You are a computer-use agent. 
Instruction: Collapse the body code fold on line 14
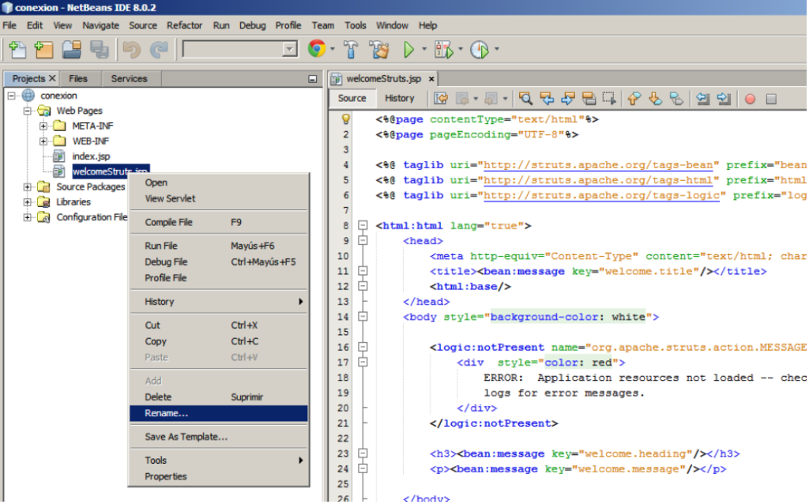pos(363,317)
